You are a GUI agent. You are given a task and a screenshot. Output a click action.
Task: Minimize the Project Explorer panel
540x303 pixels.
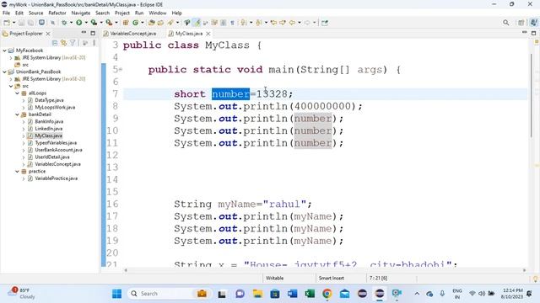[x=84, y=33]
